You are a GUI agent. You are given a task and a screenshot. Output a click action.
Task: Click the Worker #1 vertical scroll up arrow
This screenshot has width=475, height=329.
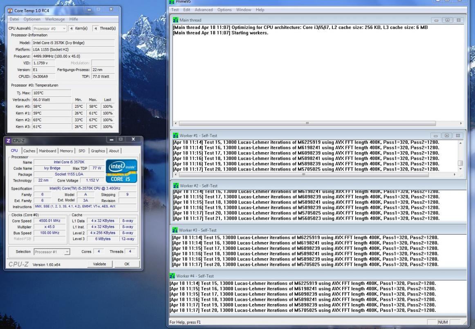tap(460, 142)
